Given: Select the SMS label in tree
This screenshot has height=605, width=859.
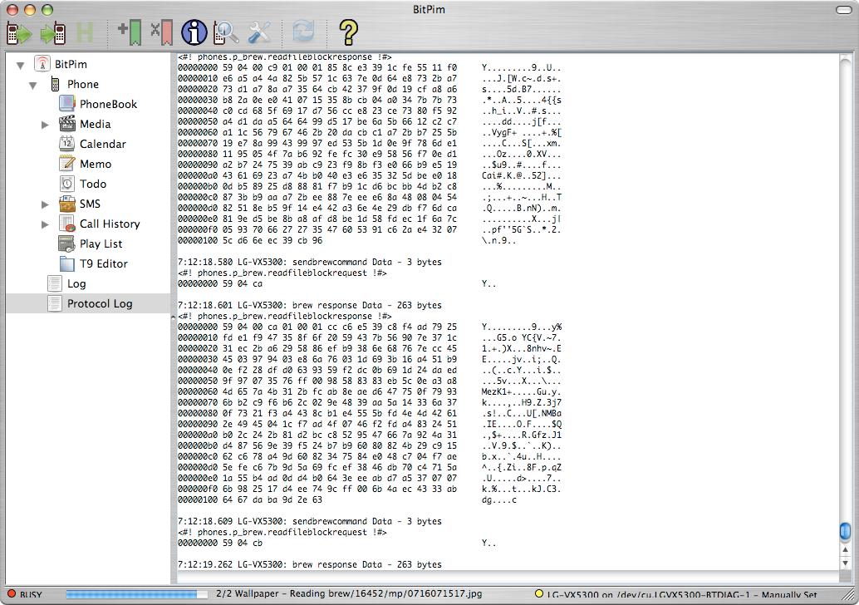Looking at the screenshot, I should click(90, 204).
